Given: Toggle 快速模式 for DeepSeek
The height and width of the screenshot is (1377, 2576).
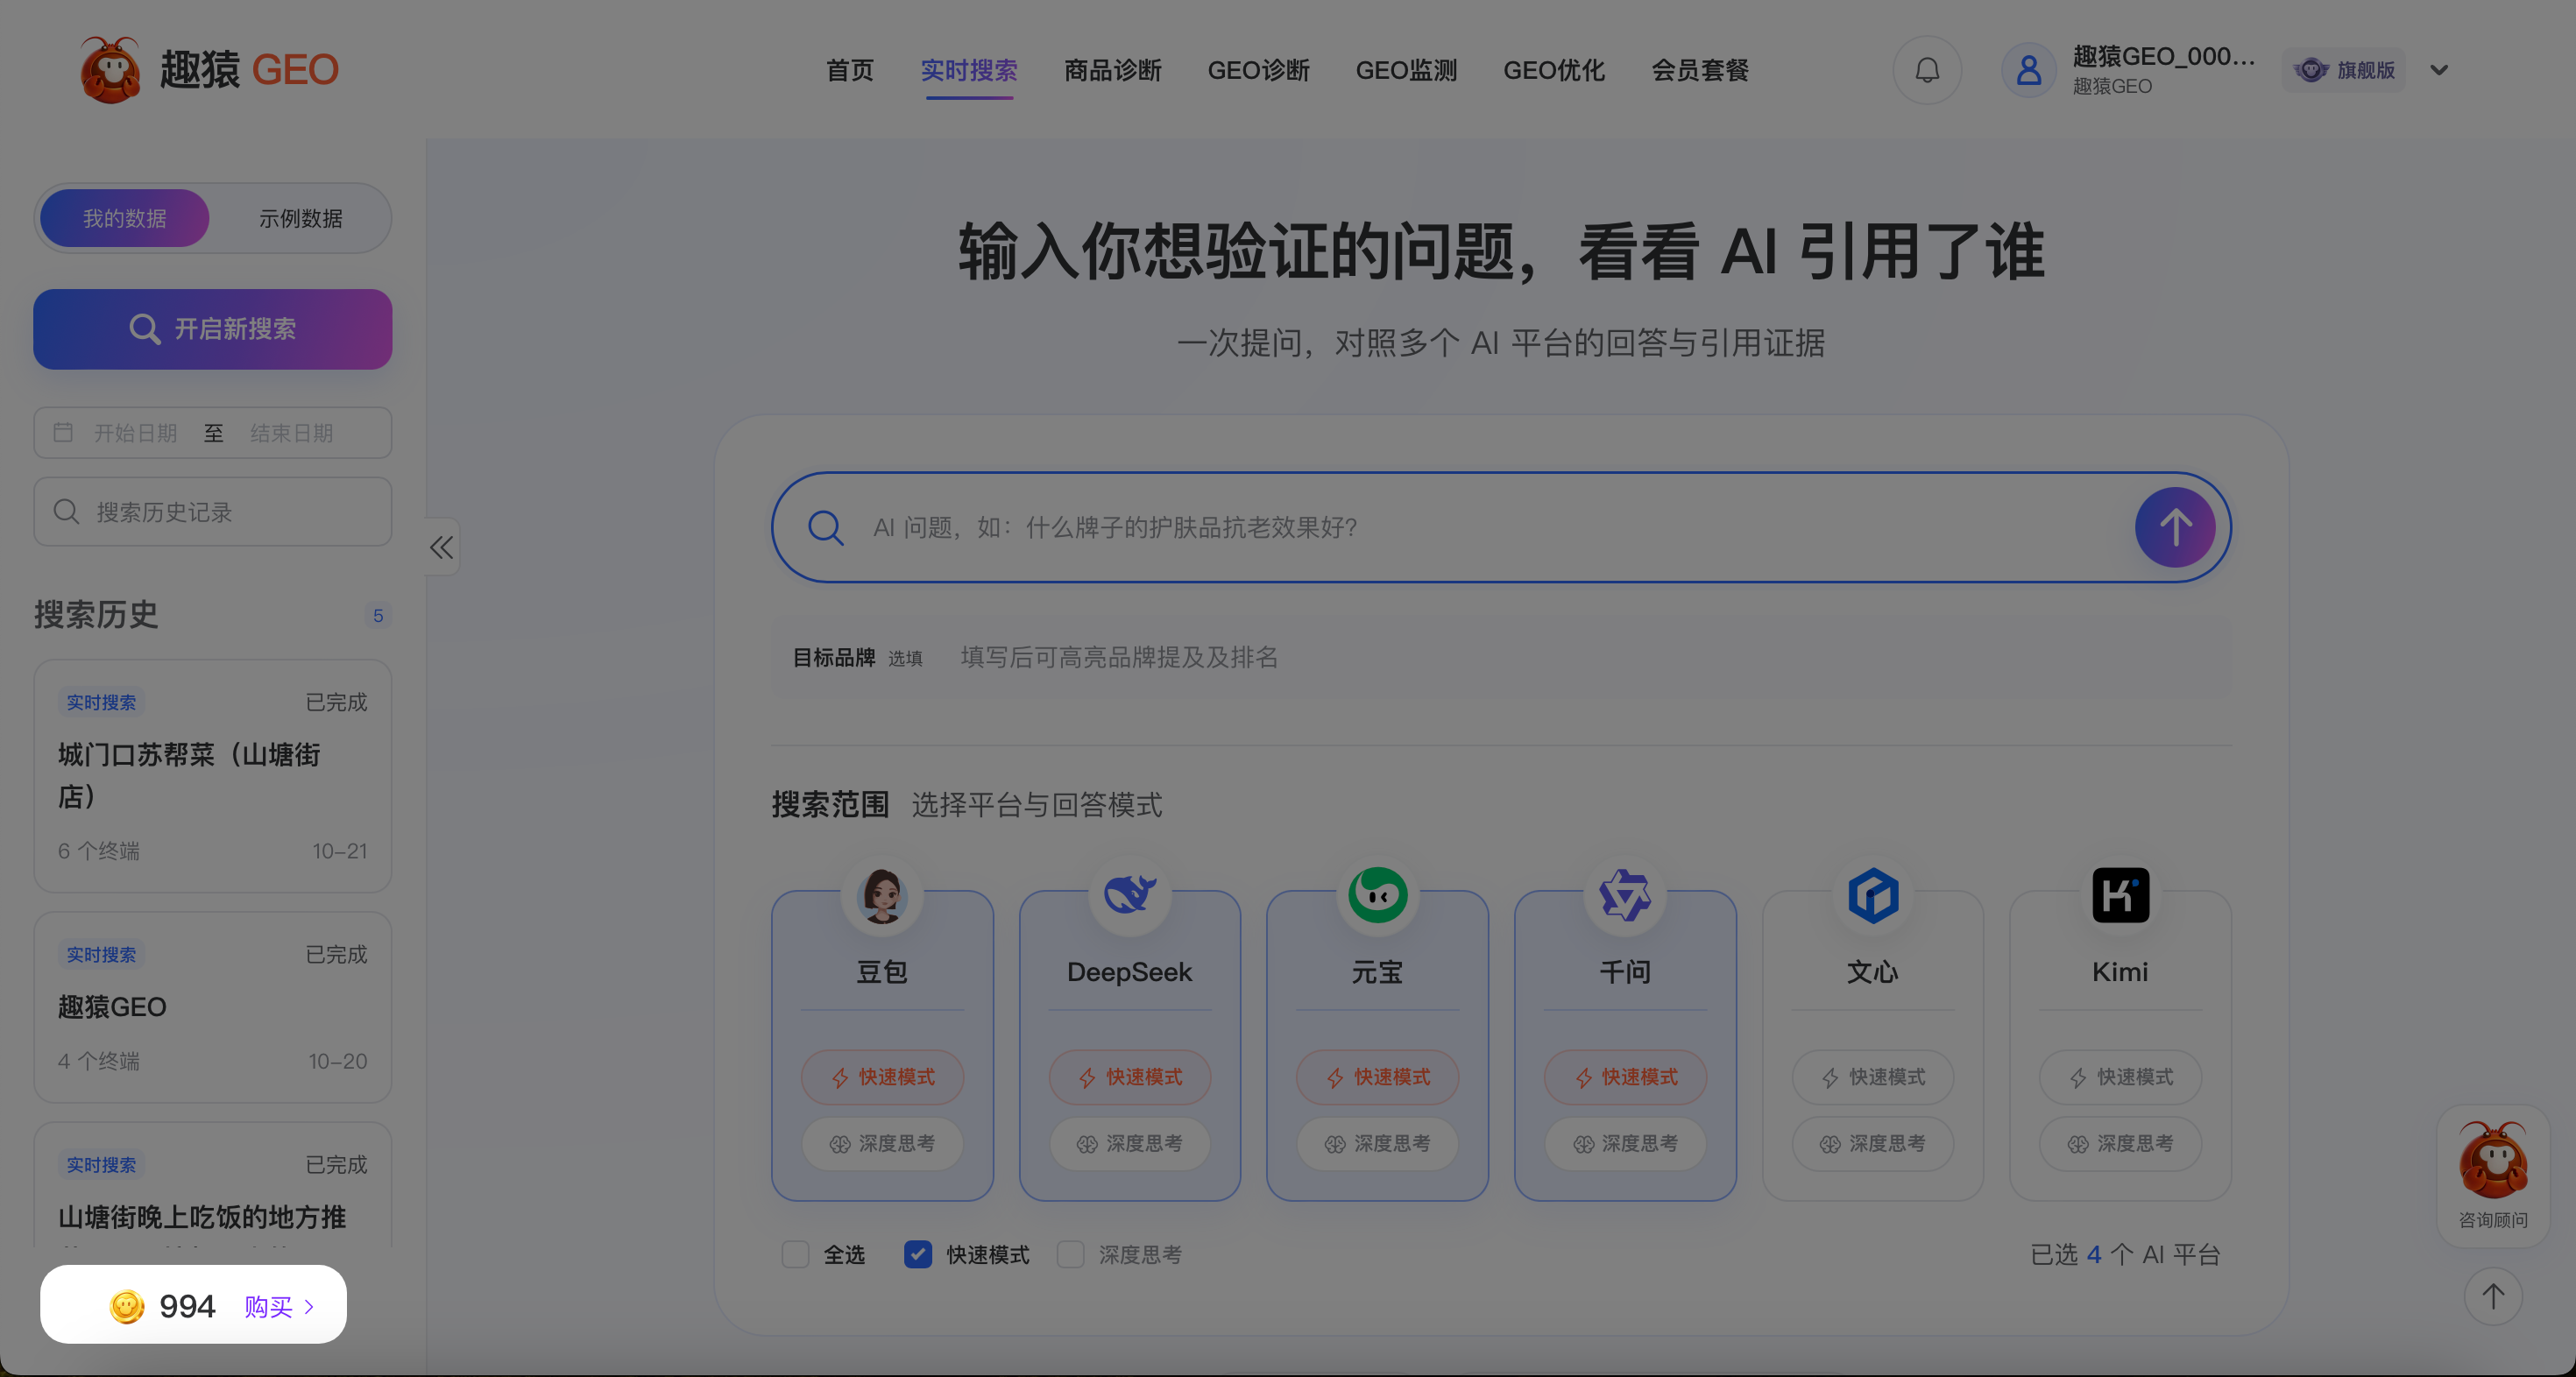Looking at the screenshot, I should pyautogui.click(x=1129, y=1077).
